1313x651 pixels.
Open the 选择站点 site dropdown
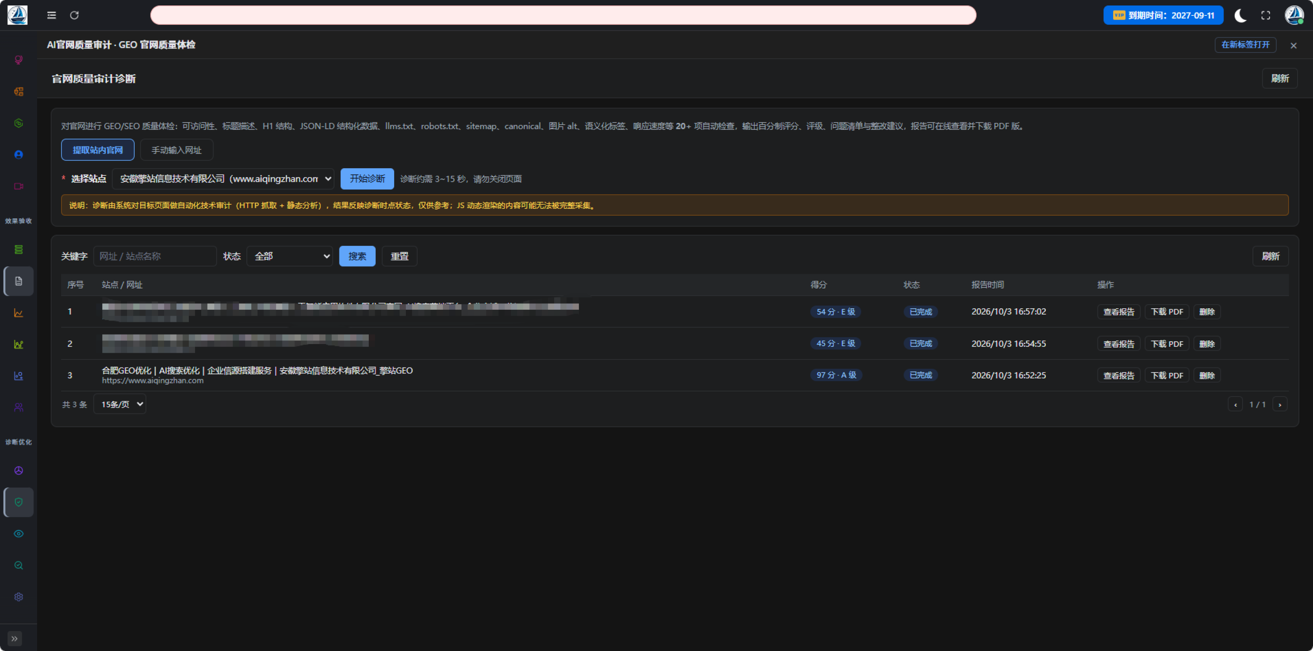(x=223, y=179)
